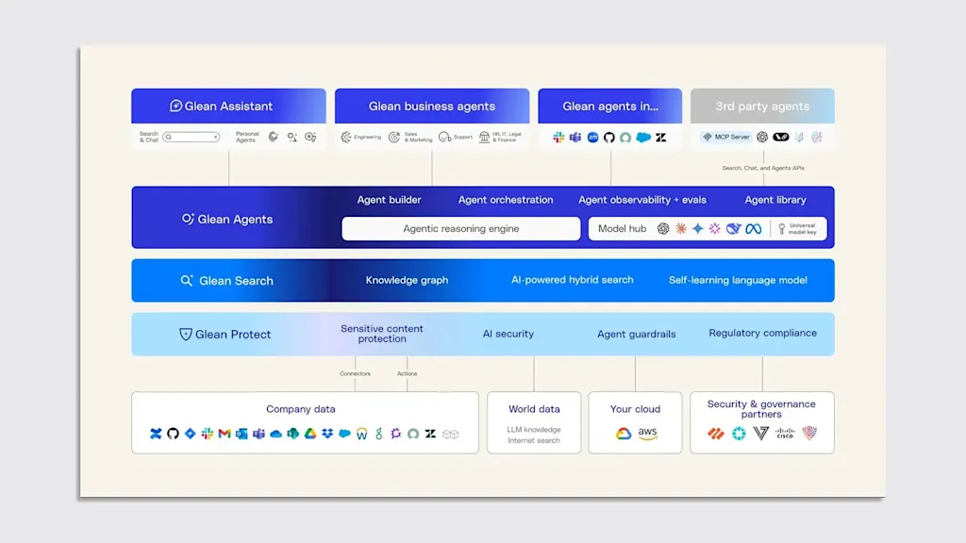Click the shield icon beside Glean Protect
The height and width of the screenshot is (543, 966).
pyautogui.click(x=186, y=334)
